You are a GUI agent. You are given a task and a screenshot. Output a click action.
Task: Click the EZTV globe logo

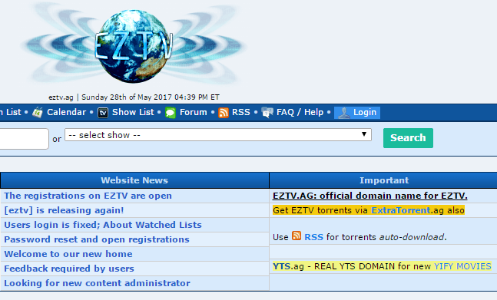[x=134, y=46]
